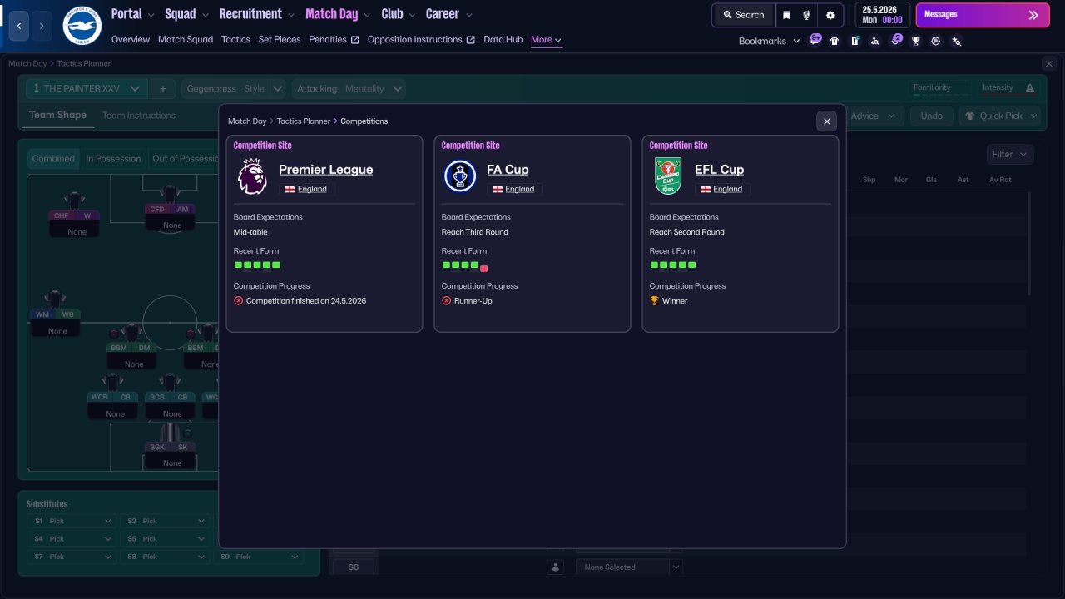The image size is (1065, 599).
Task: Select the BGK SK goalkeeper shirt on pitch
Action: pyautogui.click(x=170, y=433)
